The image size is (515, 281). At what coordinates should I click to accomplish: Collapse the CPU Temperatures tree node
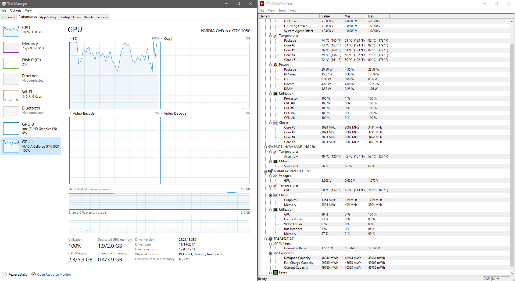tap(270, 36)
